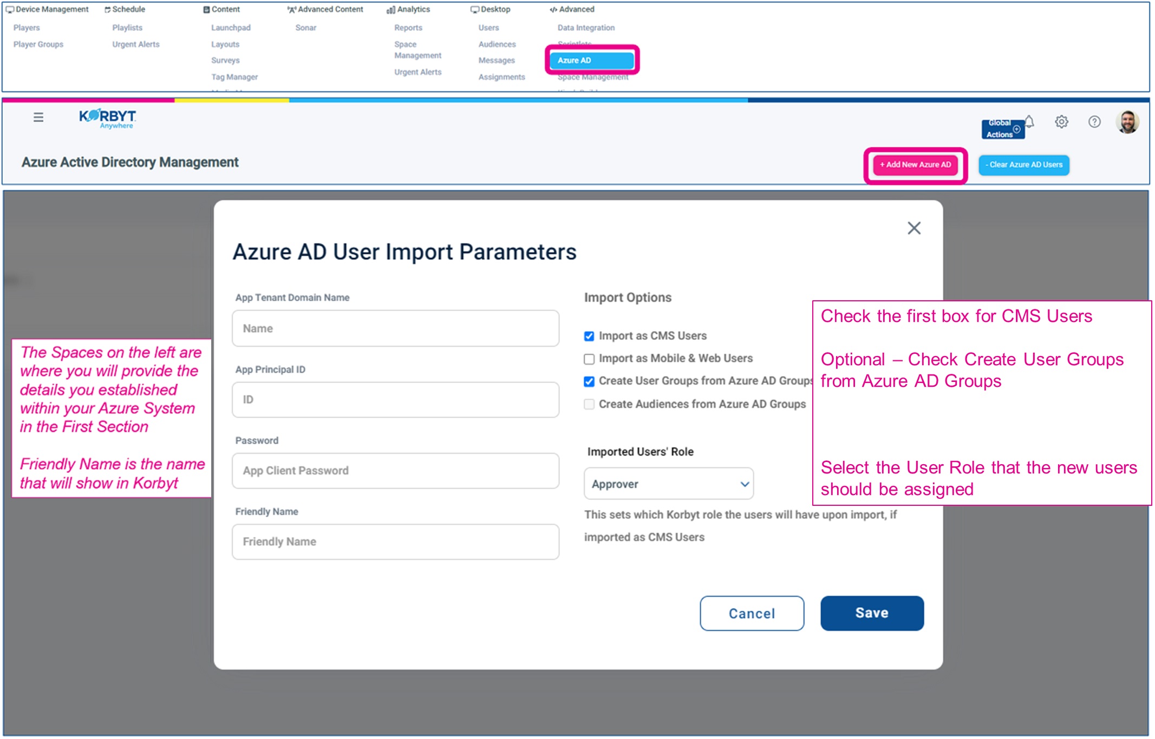Enable Import as Mobile & Web Users
The image size is (1155, 739).
[x=589, y=359]
